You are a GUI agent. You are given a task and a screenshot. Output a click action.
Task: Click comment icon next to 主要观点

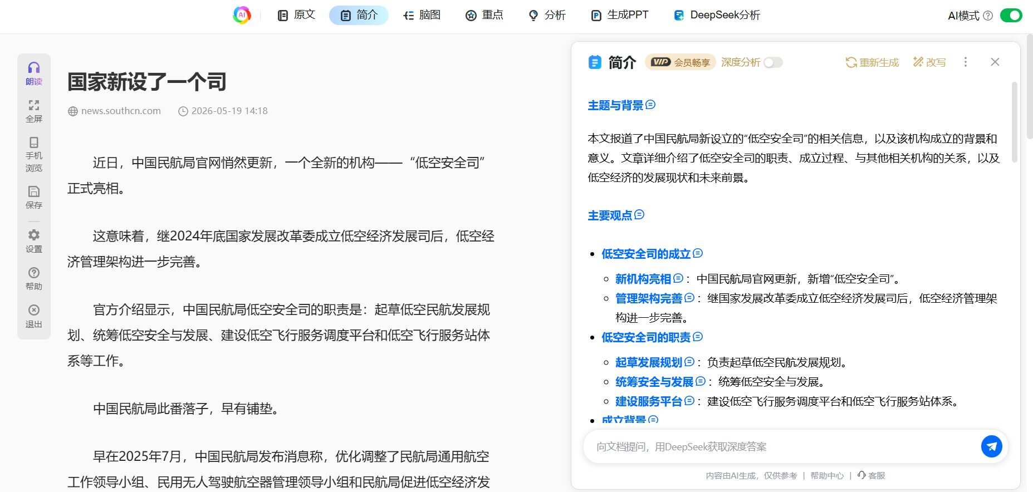(x=639, y=214)
